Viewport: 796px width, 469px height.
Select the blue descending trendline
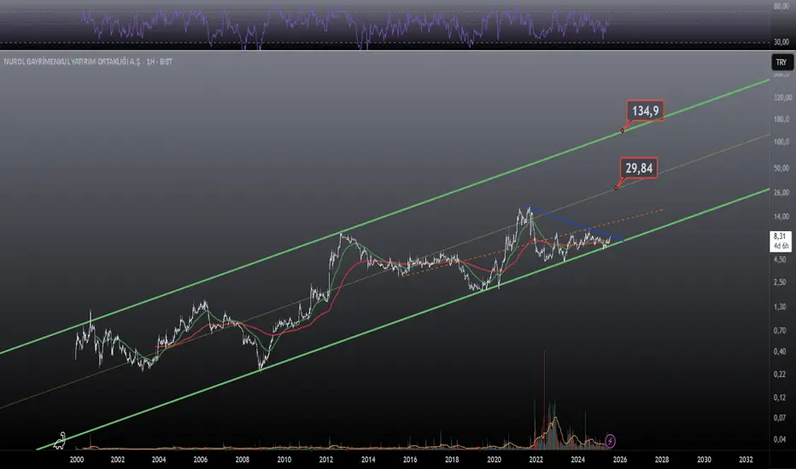point(574,223)
